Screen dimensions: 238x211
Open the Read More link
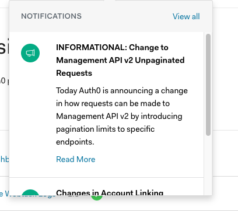pos(76,159)
